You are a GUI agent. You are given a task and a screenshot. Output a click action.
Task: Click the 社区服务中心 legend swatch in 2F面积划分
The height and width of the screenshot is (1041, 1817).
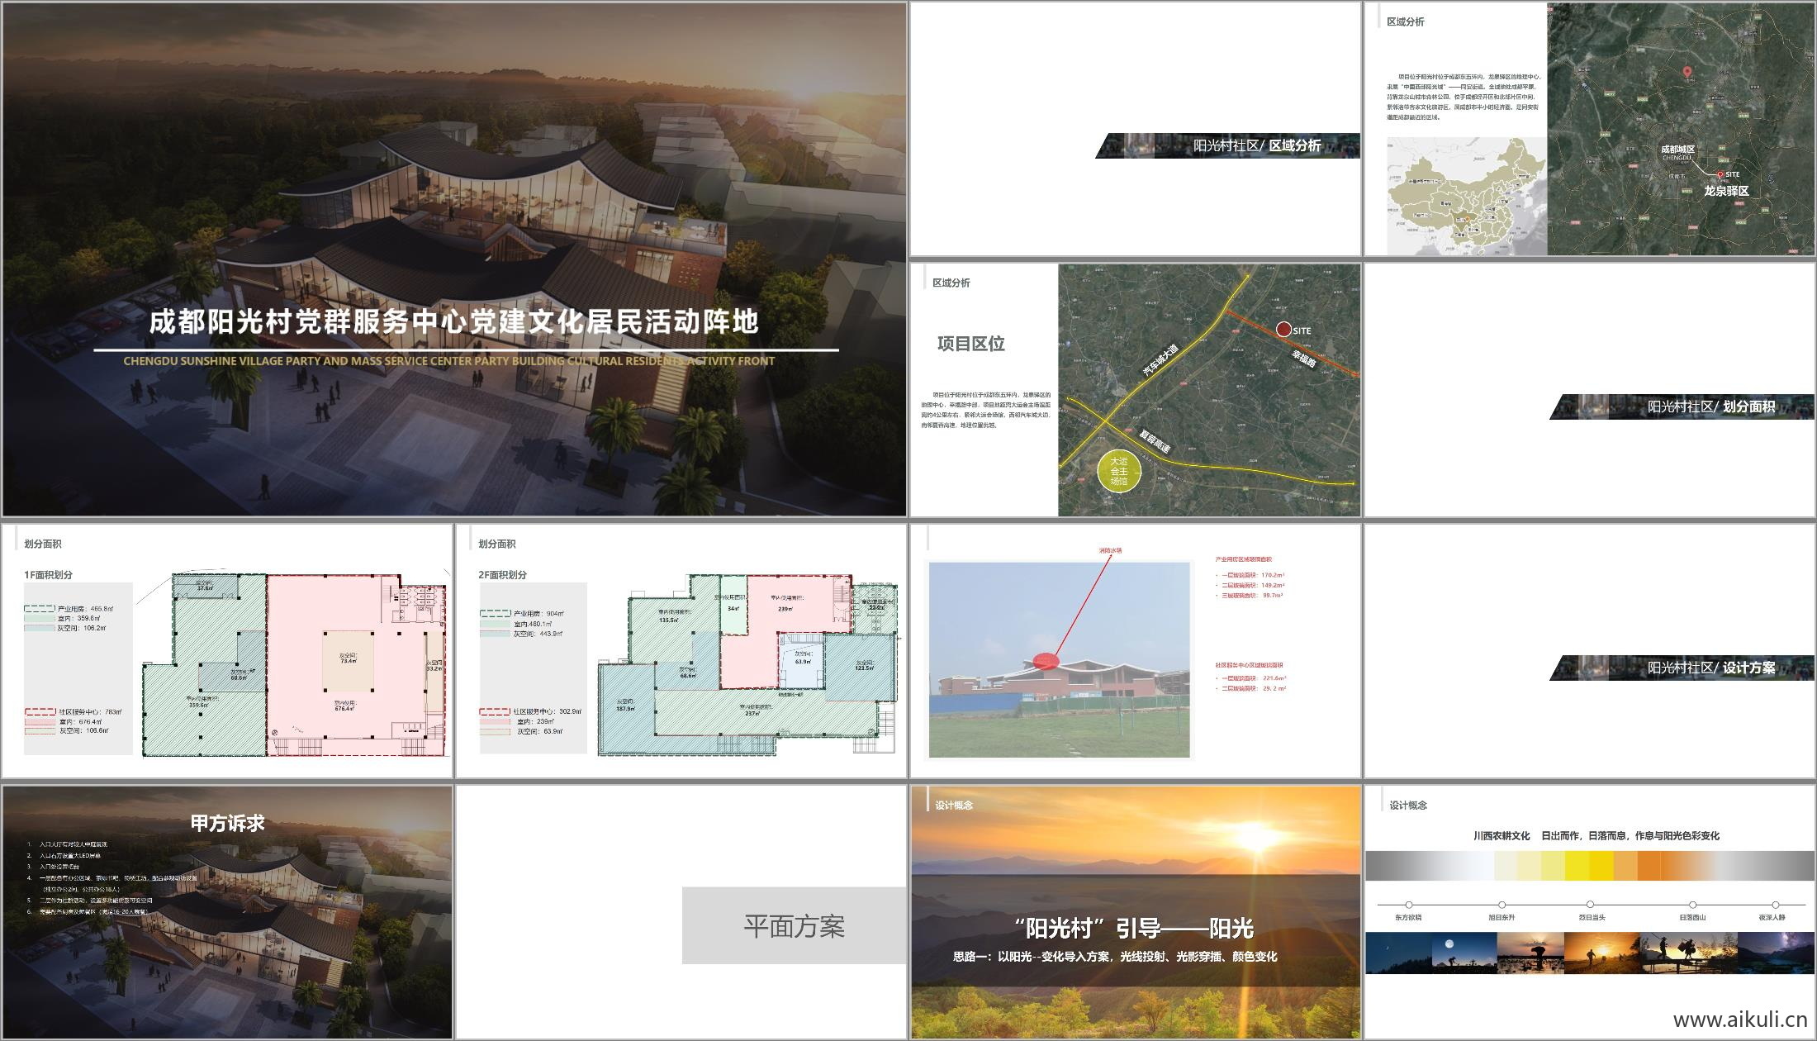(x=496, y=712)
